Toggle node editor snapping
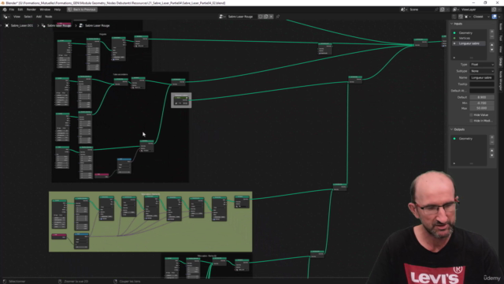The image size is (504, 284). point(461,17)
